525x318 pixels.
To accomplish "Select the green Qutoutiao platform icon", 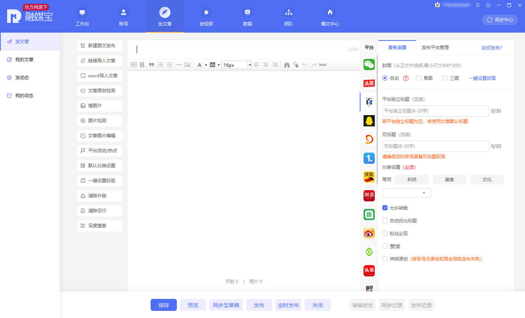I will (369, 214).
